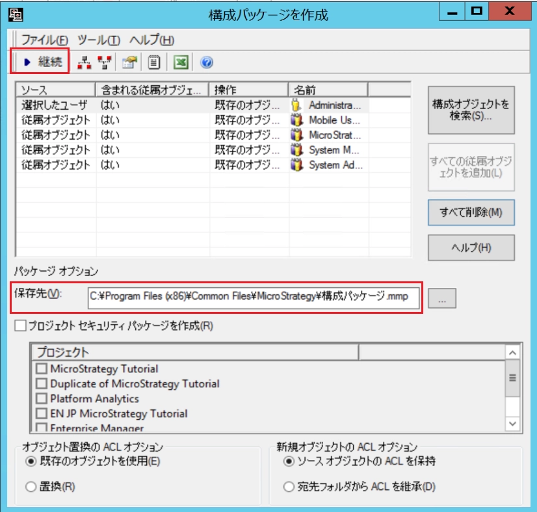
Task: Click the project list scrollbar thumb
Action: 512,378
